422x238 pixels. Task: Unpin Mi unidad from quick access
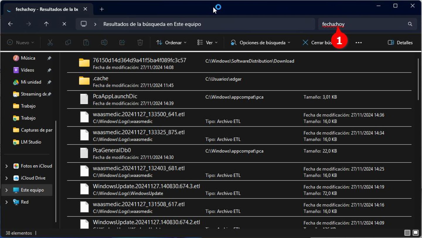point(49,82)
